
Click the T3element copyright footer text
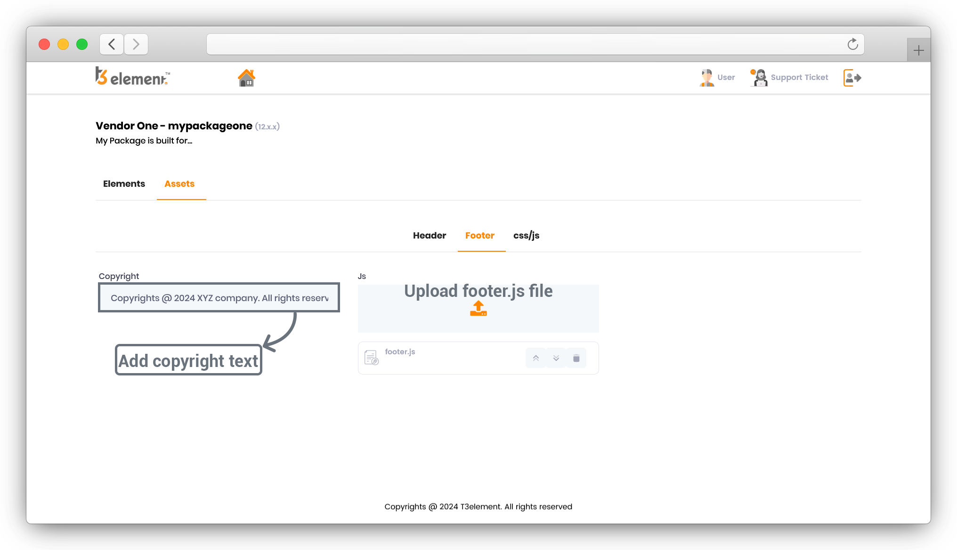point(478,507)
